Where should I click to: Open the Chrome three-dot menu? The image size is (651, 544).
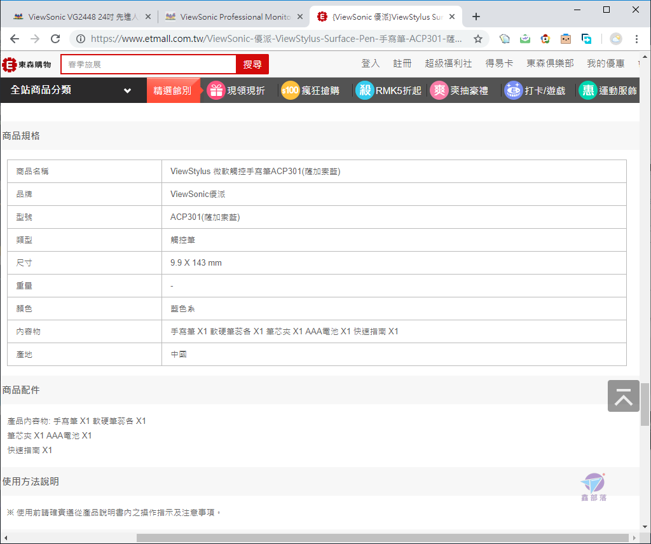click(636, 39)
